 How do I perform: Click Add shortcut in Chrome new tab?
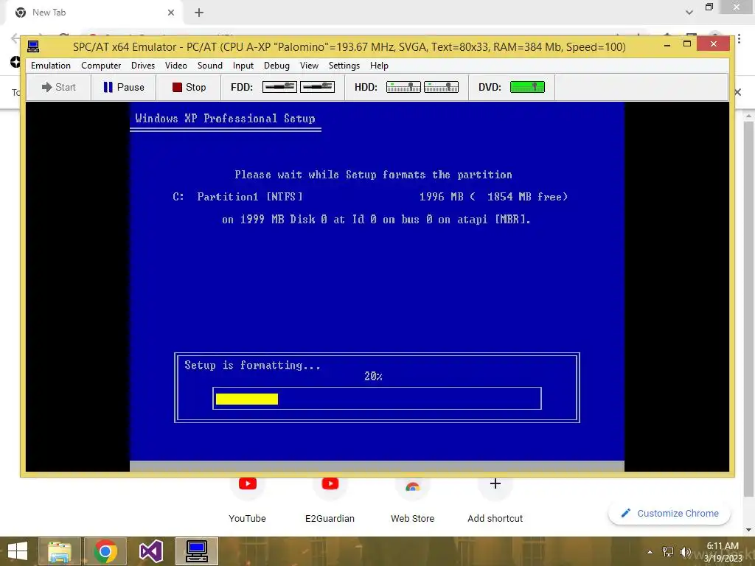point(495,500)
